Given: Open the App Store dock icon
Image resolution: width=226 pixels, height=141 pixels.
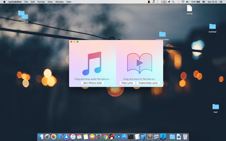Looking at the screenshot, I should point(124,137).
